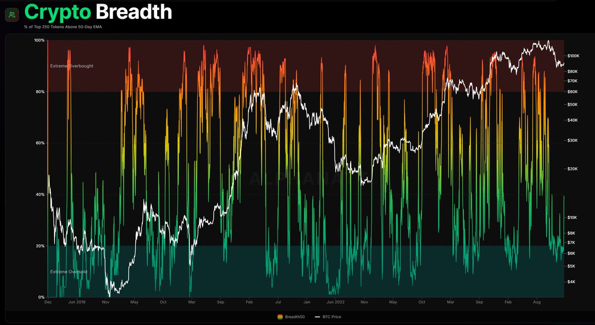Click the "Crypto Breadth" chart title
The image size is (595, 325).
98,12
